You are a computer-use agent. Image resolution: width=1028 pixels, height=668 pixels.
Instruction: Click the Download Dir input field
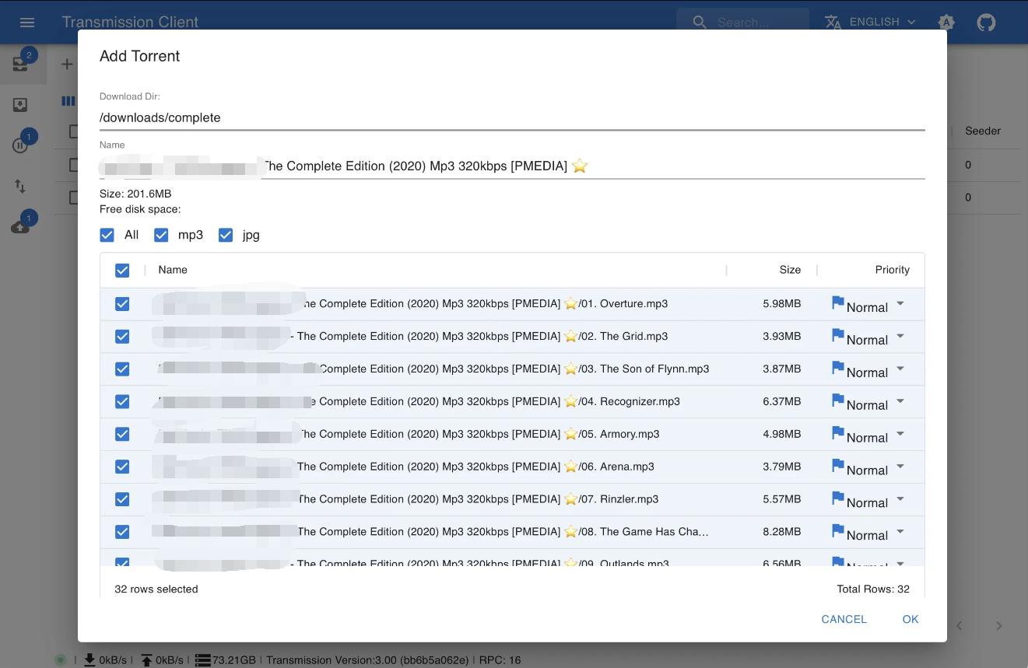[x=512, y=117]
